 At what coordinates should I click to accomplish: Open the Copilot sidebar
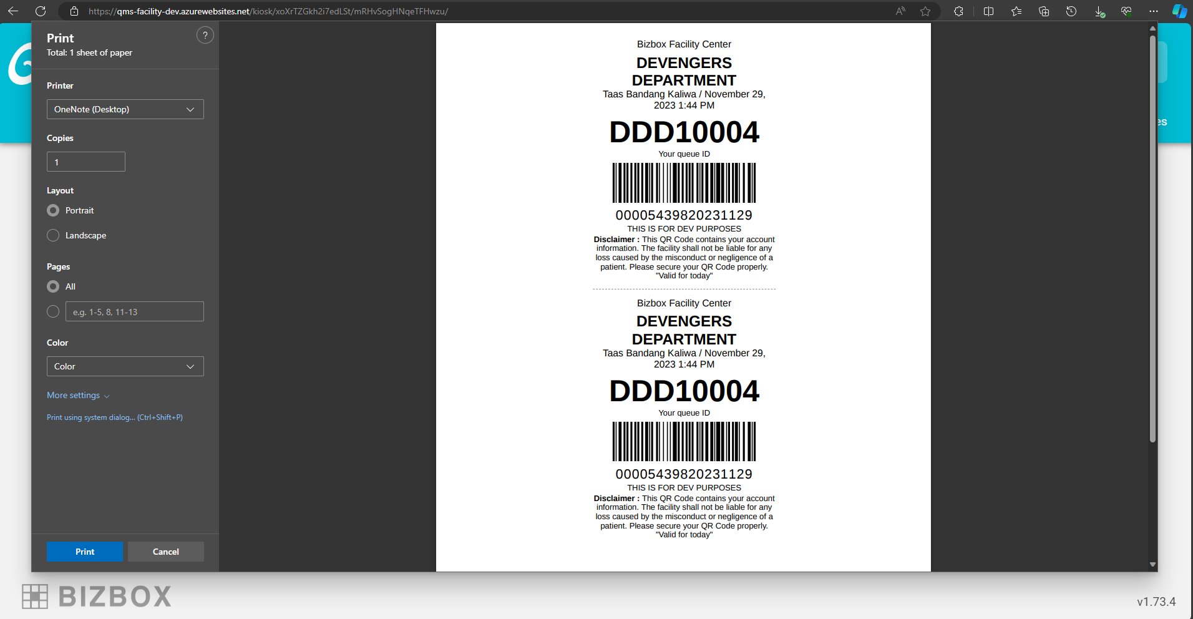tap(1179, 11)
